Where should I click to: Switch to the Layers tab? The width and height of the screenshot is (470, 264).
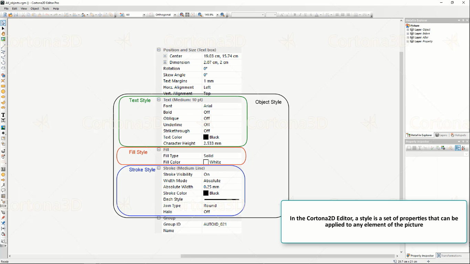tap(441, 135)
